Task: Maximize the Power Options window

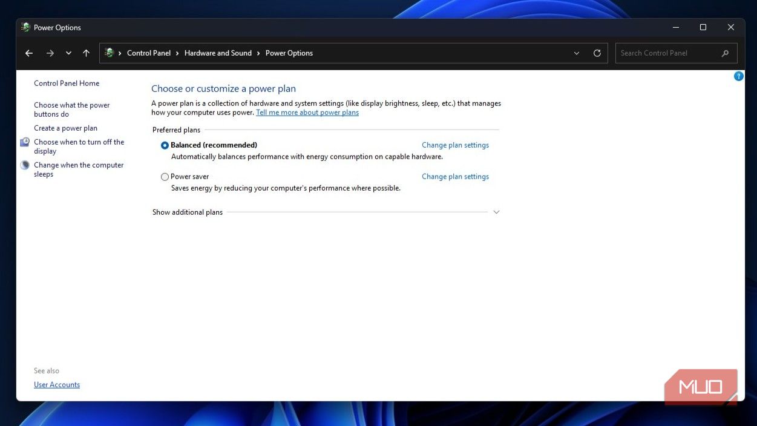Action: (703, 27)
